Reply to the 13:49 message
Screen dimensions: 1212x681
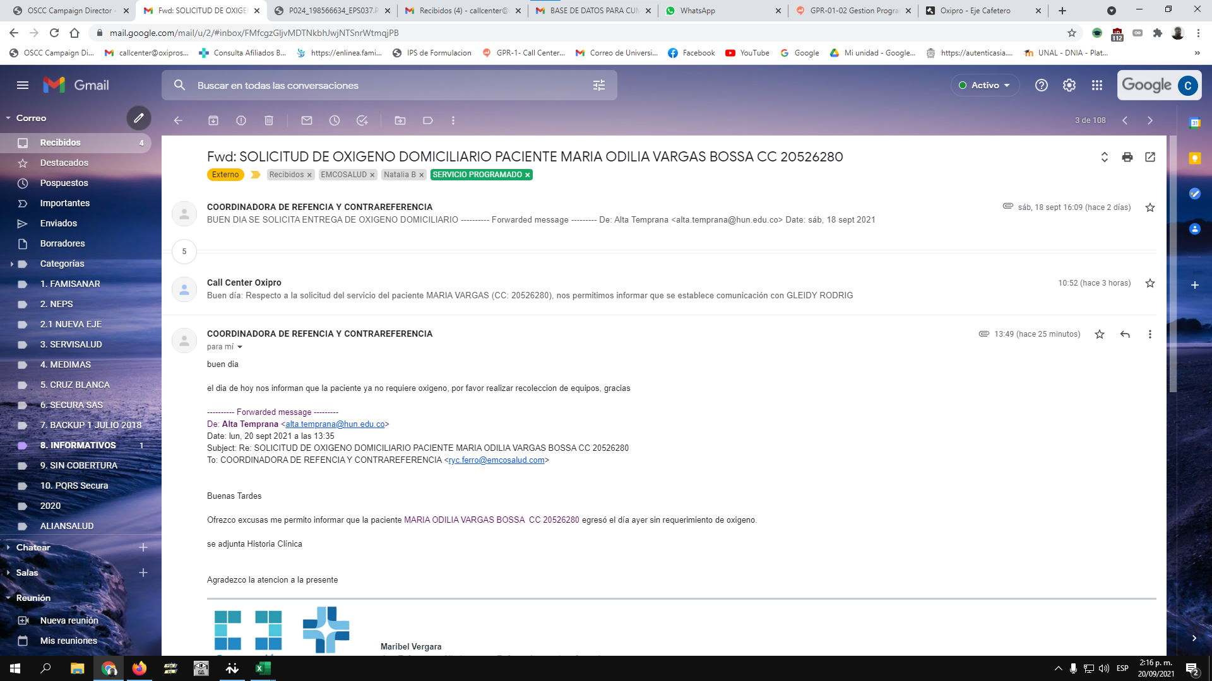click(x=1125, y=334)
